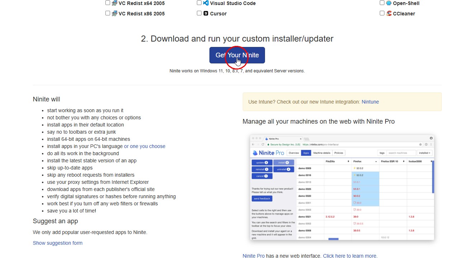
Task: Click "say no to toolbars or extra junk"
Action: pyautogui.click(x=82, y=132)
